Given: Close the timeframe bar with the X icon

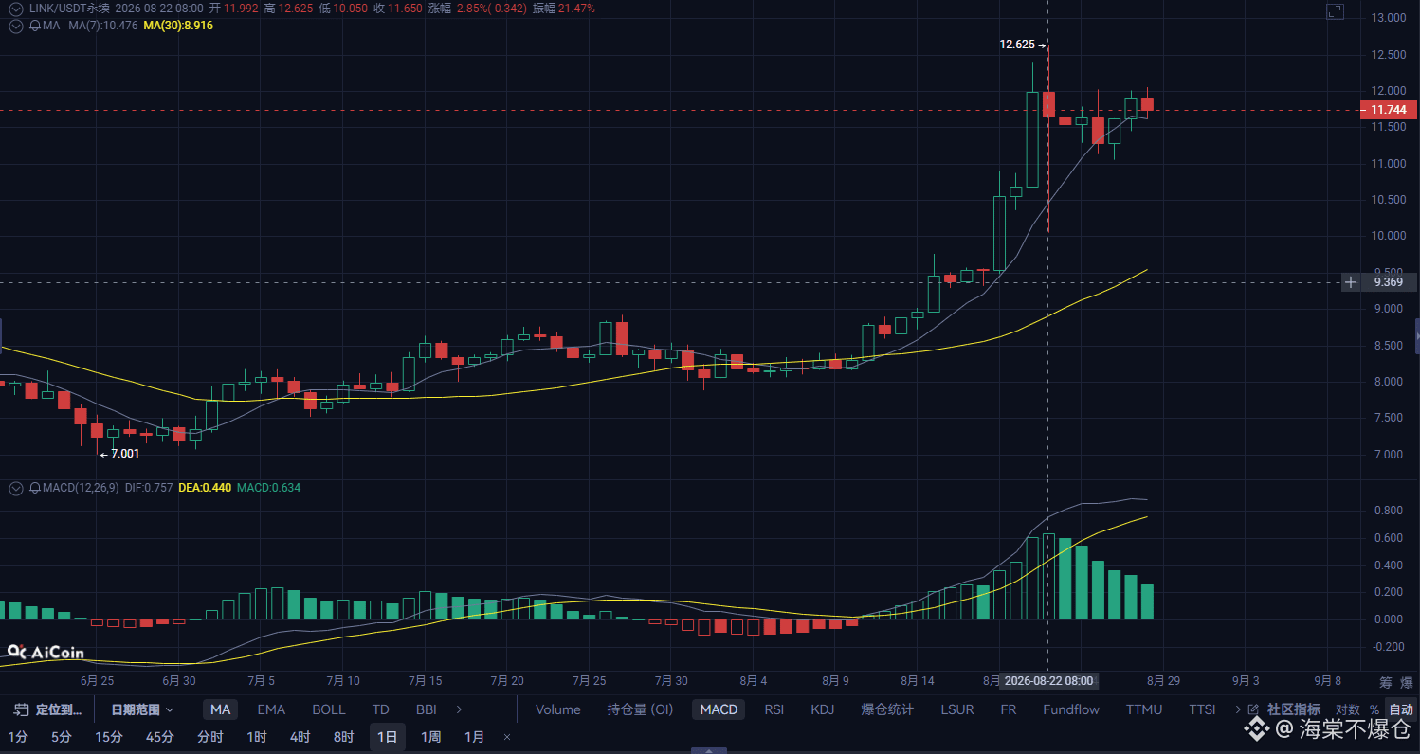Looking at the screenshot, I should [x=507, y=737].
